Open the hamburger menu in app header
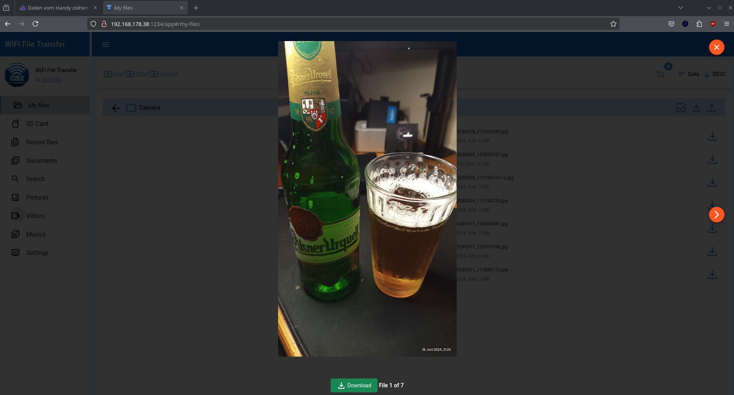734x395 pixels. (106, 45)
